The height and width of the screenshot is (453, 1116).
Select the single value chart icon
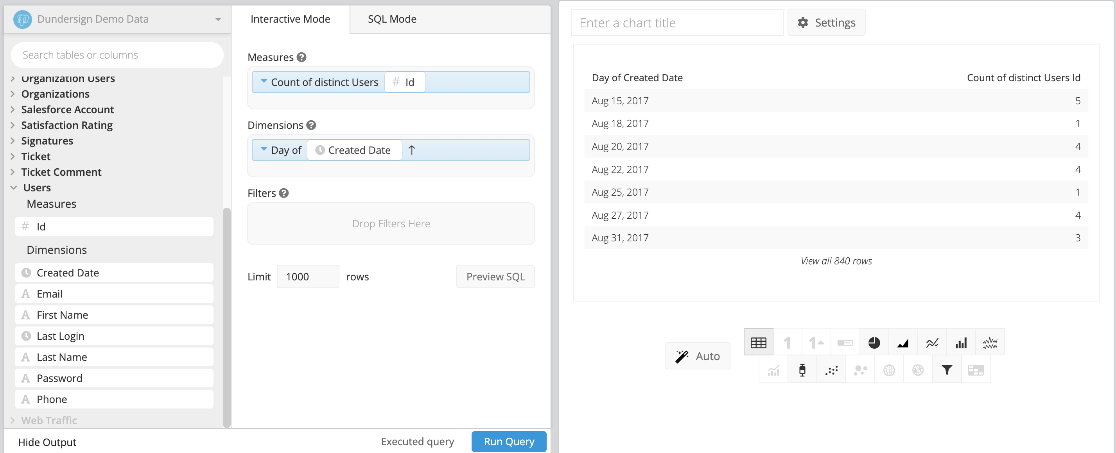tap(787, 342)
